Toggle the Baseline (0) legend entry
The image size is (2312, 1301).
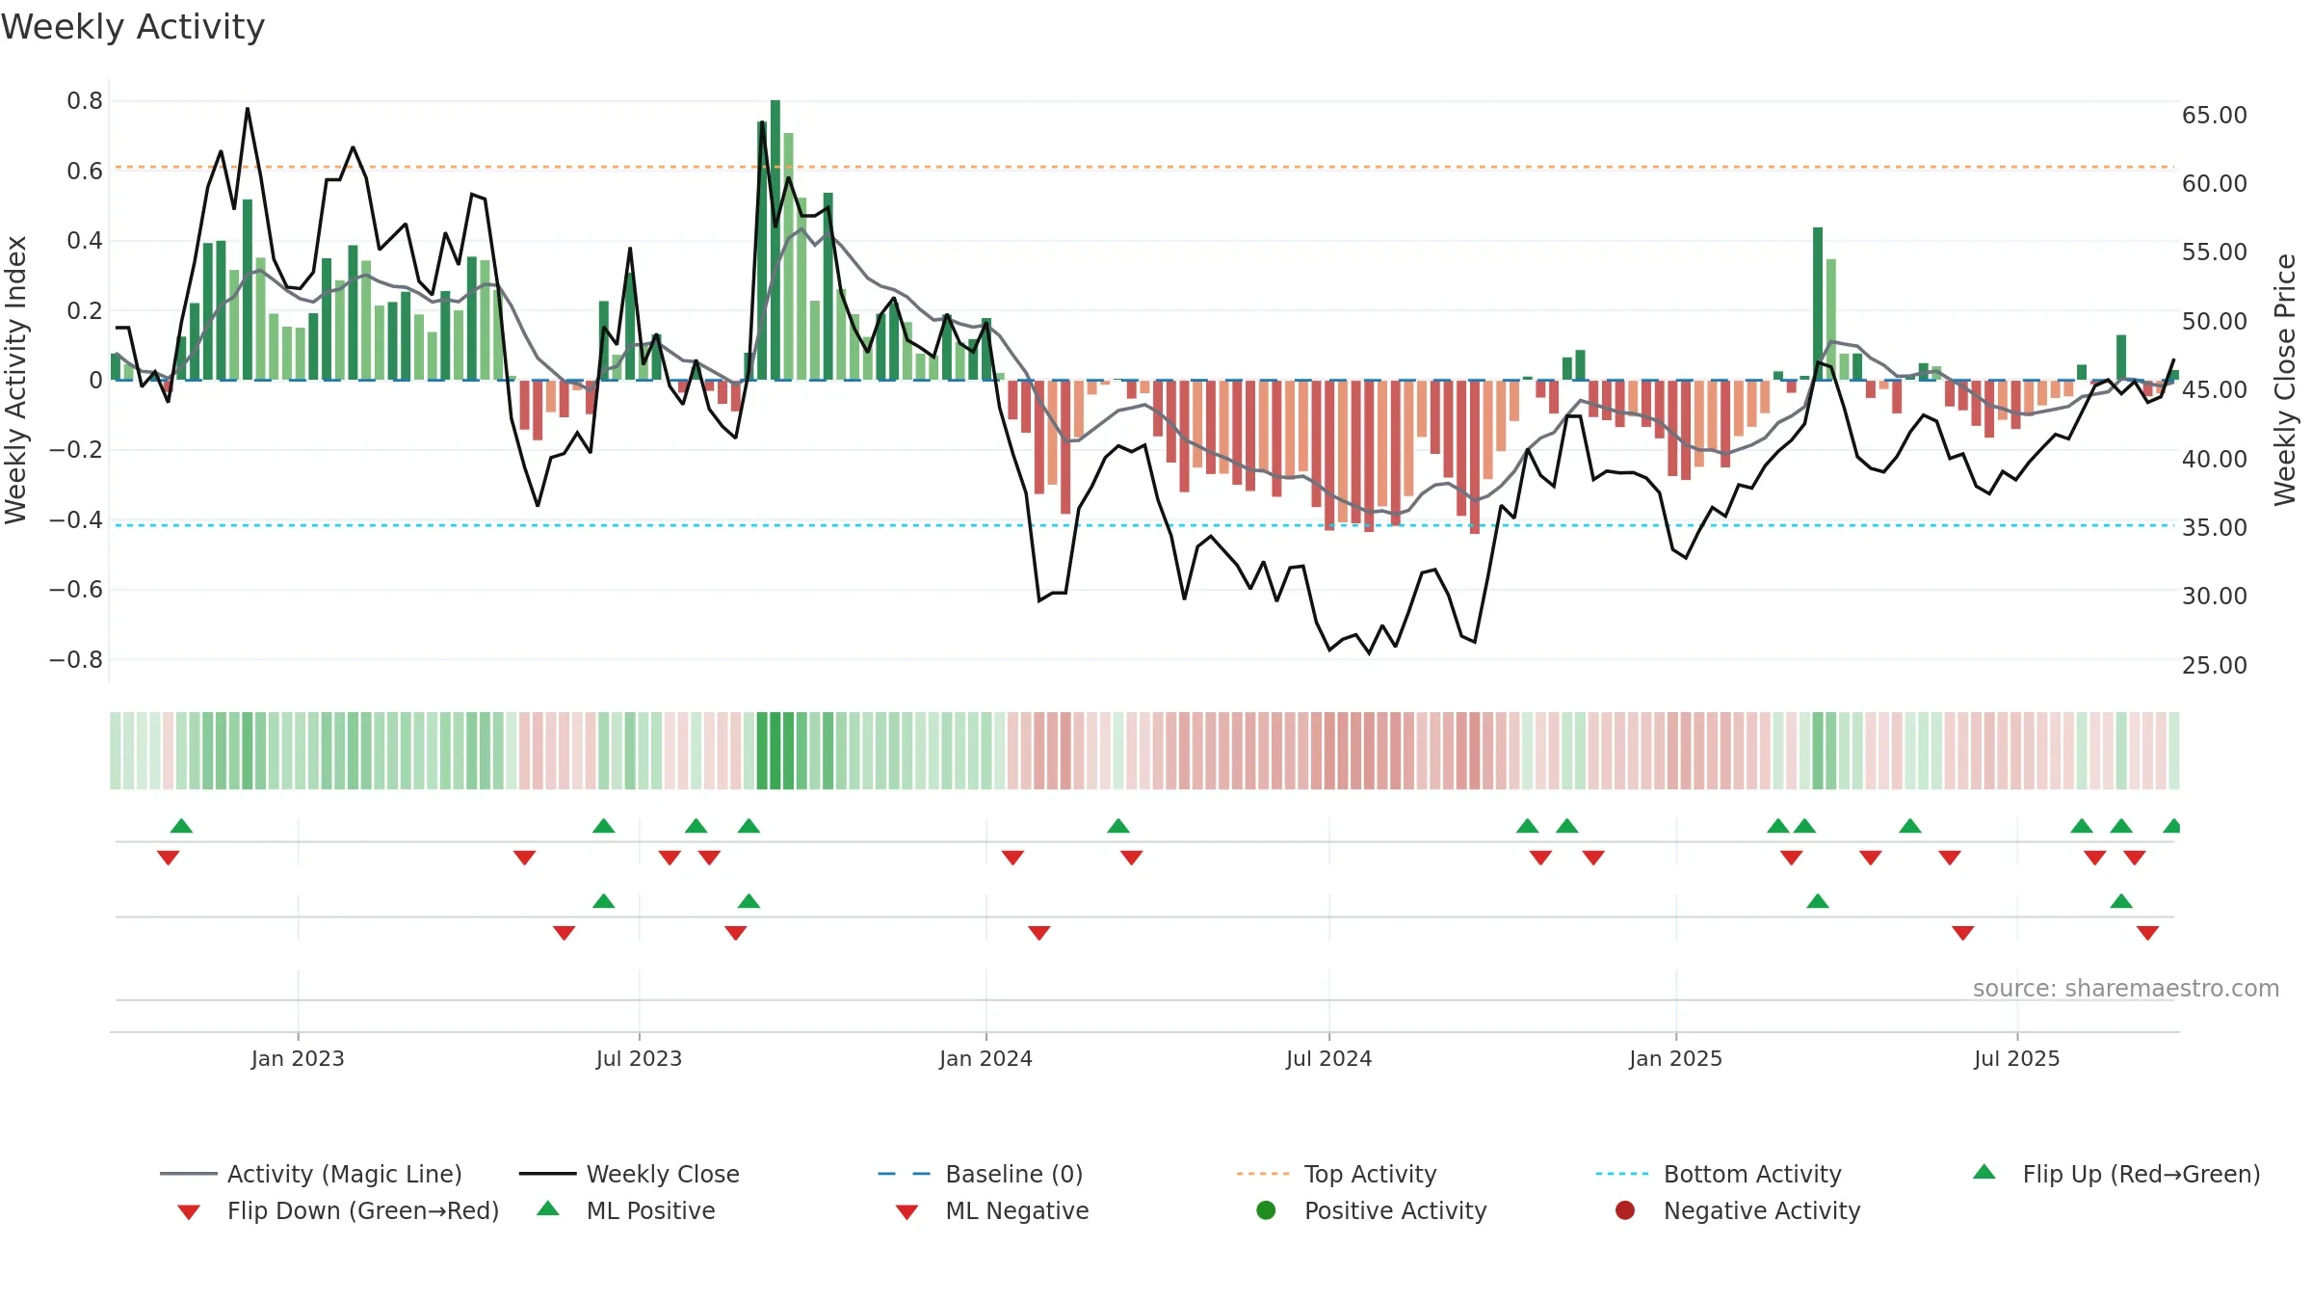pos(981,1174)
